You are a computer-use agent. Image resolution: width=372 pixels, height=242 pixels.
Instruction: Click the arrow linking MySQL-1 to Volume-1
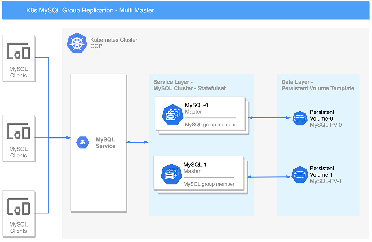coord(268,177)
